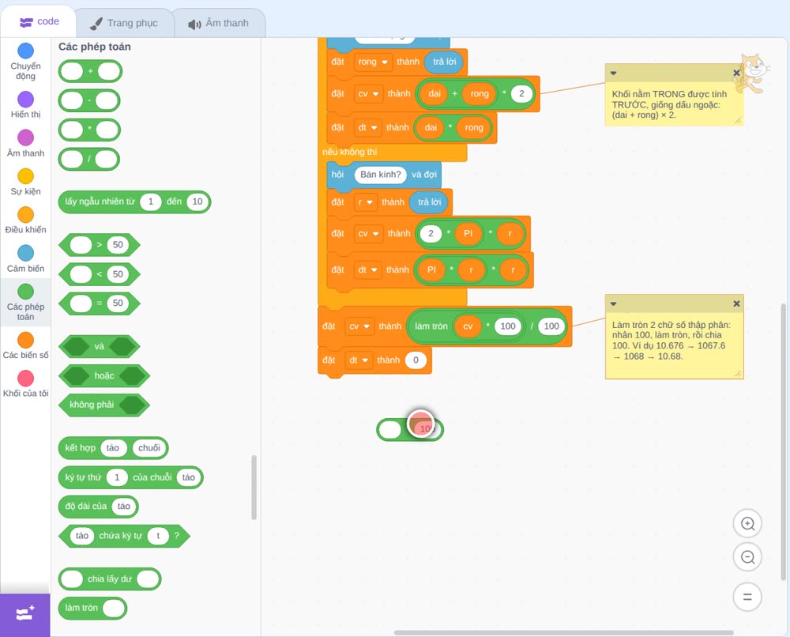The image size is (790, 637).
Task: Zoom out of the workspace
Action: click(x=747, y=557)
